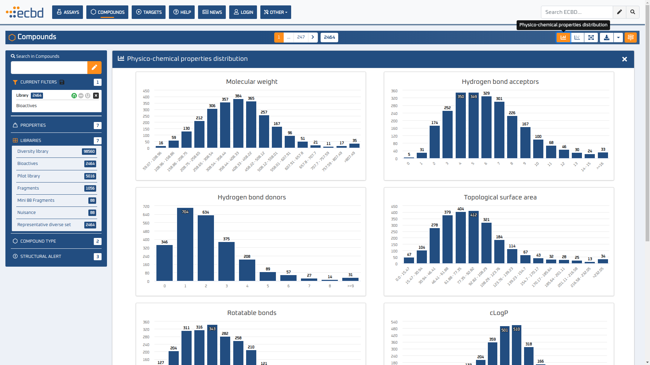Click the magnifier icon next to Search ECBD
The height and width of the screenshot is (365, 650).
click(632, 12)
